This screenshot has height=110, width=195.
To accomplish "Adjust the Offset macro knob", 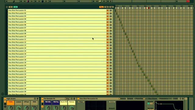I will pyautogui.click(x=27, y=108).
